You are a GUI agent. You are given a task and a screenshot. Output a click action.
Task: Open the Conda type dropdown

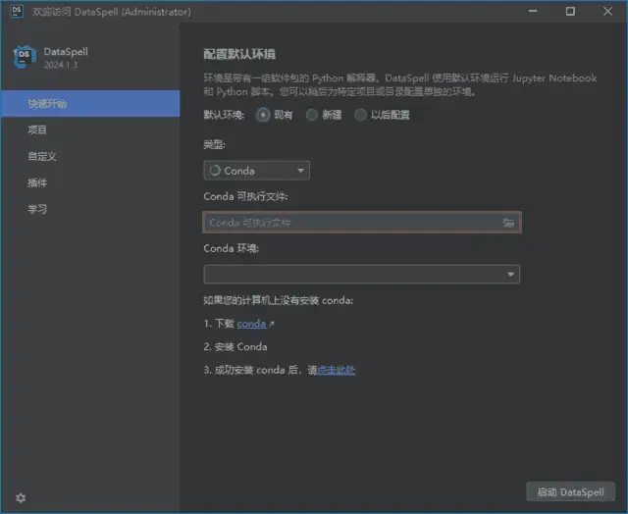click(256, 171)
